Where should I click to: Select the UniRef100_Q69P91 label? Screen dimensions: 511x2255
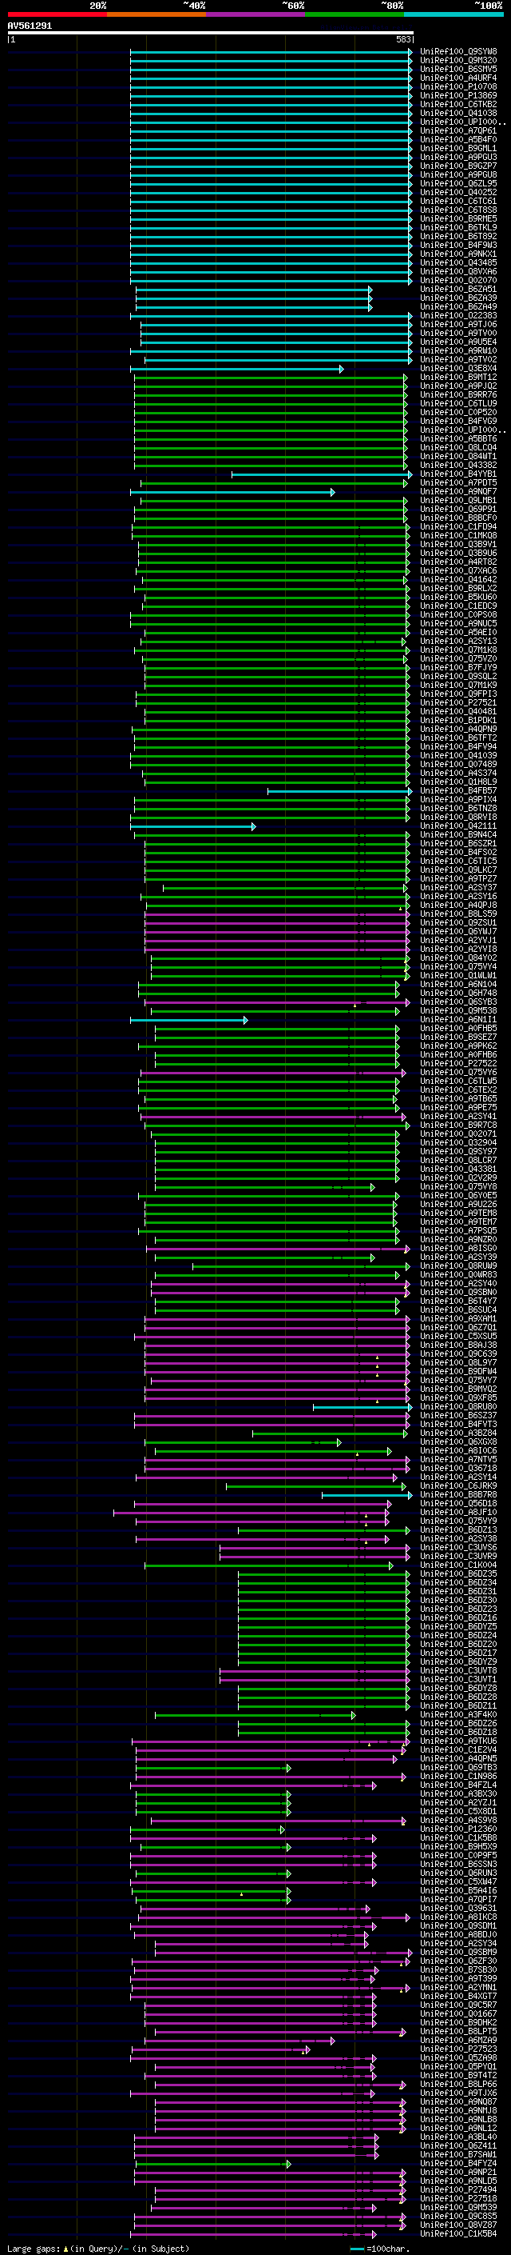pos(458,509)
